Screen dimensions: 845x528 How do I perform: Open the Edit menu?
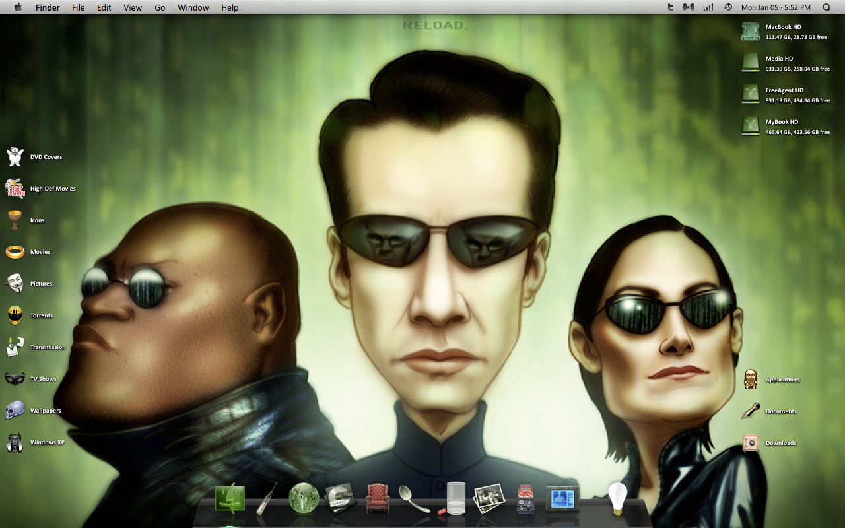104,7
